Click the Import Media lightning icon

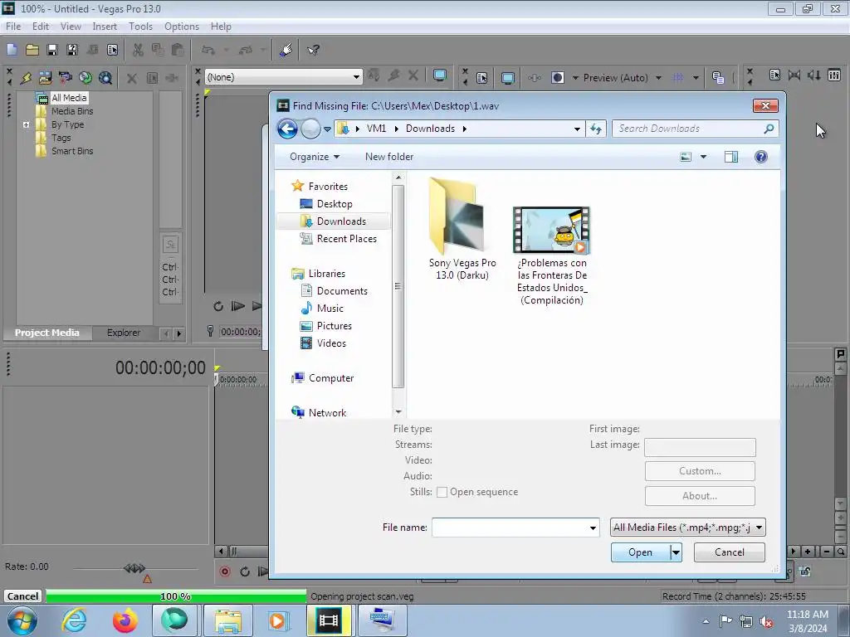(26, 78)
